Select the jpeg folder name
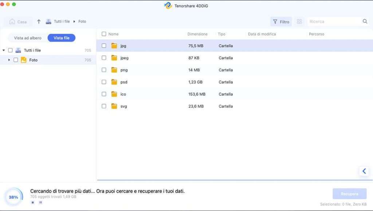This screenshot has height=211, width=373. [x=125, y=58]
